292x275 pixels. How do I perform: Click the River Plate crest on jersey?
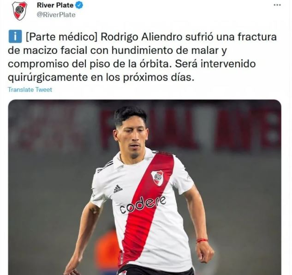pyautogui.click(x=158, y=178)
